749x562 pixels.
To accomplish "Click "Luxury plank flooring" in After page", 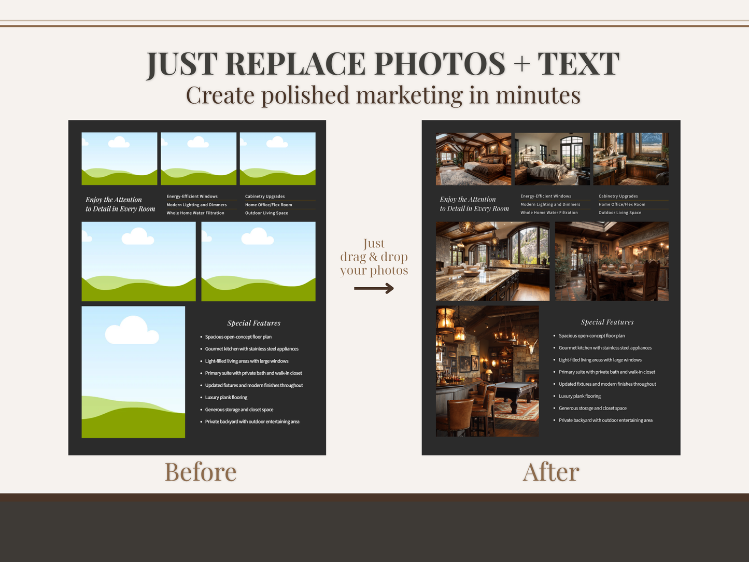I will (580, 396).
